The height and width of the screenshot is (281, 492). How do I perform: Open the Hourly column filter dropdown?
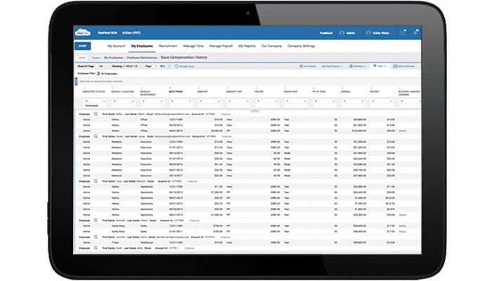point(382,101)
